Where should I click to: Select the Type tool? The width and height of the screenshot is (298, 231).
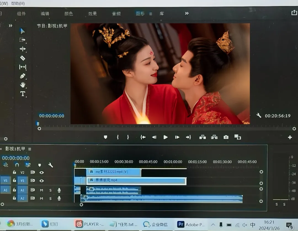click(23, 94)
